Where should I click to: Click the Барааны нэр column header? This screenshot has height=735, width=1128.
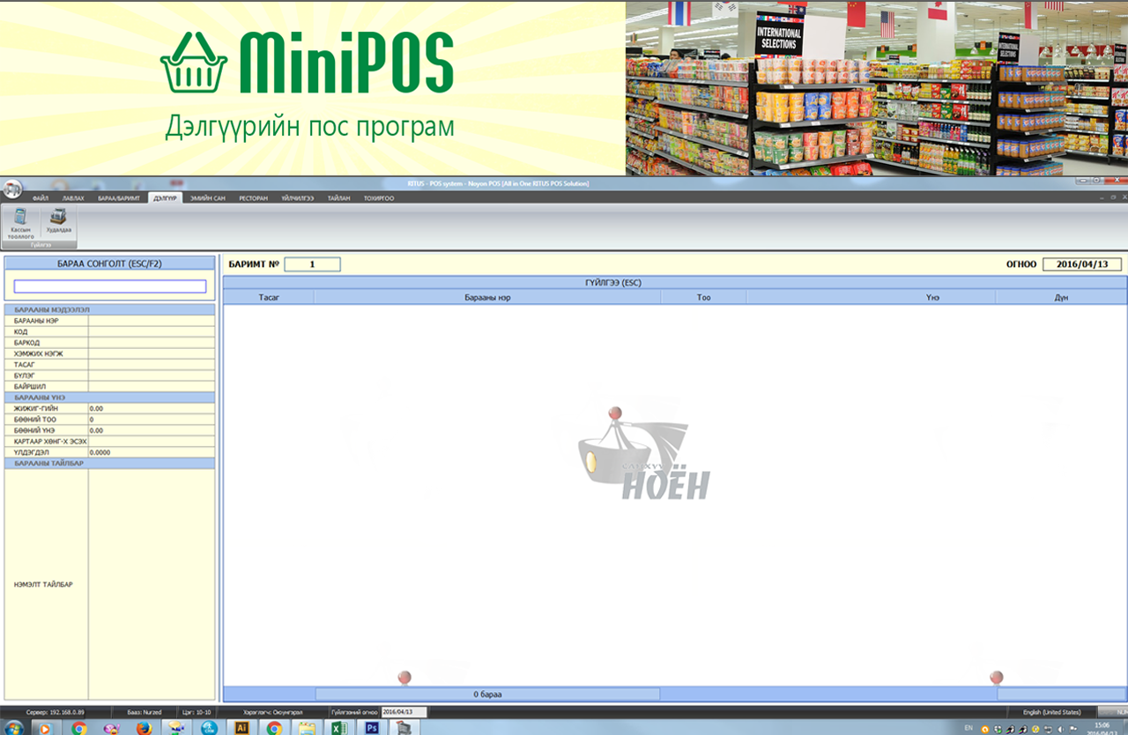point(487,298)
